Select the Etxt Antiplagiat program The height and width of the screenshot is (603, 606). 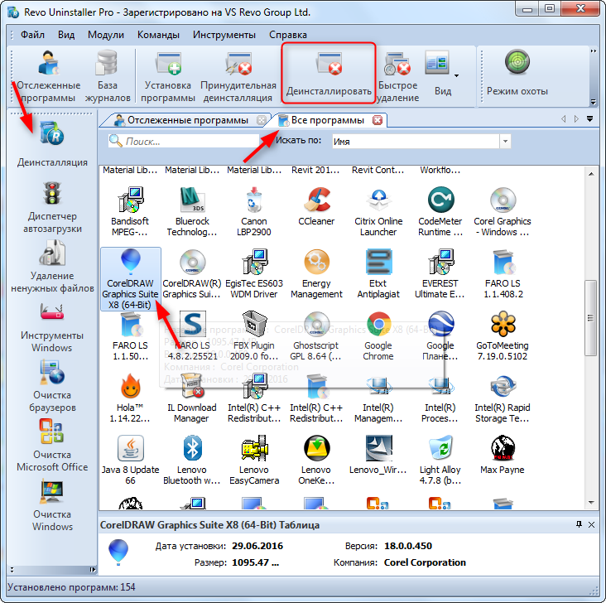point(378,274)
